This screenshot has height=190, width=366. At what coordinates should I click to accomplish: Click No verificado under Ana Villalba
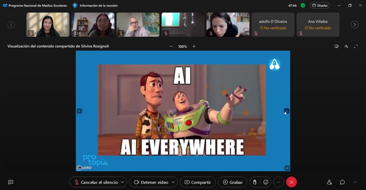tap(318, 28)
